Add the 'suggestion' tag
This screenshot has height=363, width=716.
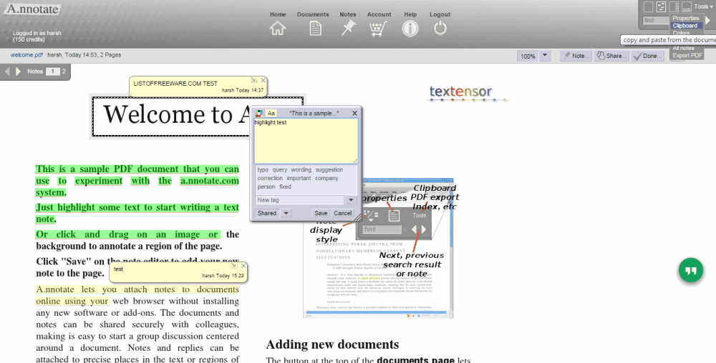(x=329, y=169)
